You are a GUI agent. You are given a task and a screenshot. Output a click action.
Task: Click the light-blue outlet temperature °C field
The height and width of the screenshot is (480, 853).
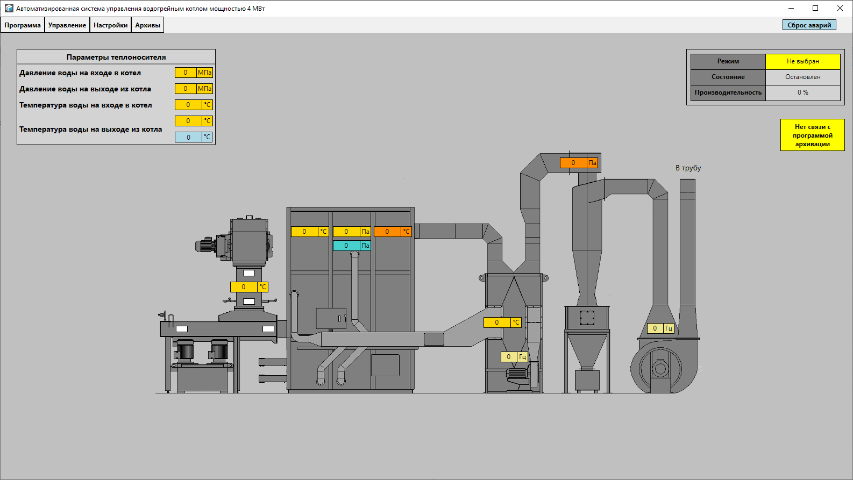pos(188,137)
